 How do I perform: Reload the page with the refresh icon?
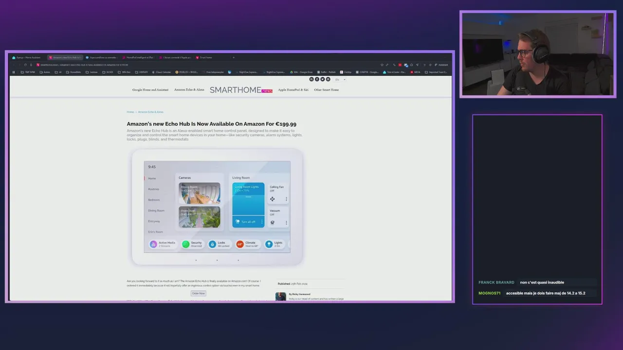point(25,65)
